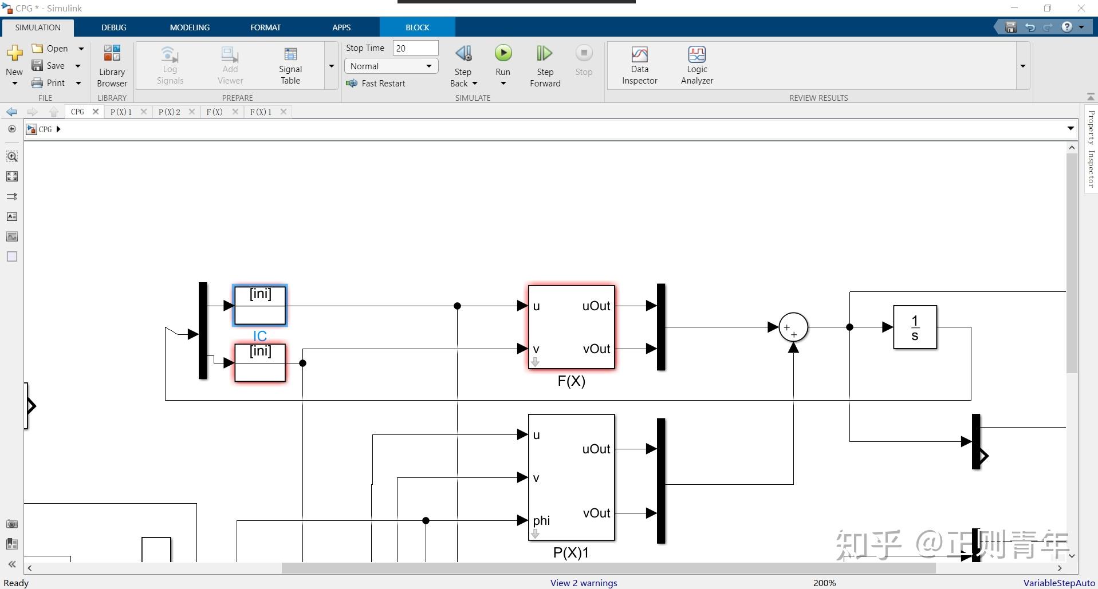Open the BLOCK ribbon tab
The height and width of the screenshot is (589, 1098).
point(418,27)
